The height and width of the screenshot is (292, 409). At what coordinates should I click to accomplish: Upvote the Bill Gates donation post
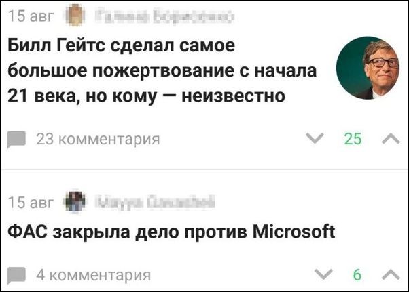coord(391,139)
